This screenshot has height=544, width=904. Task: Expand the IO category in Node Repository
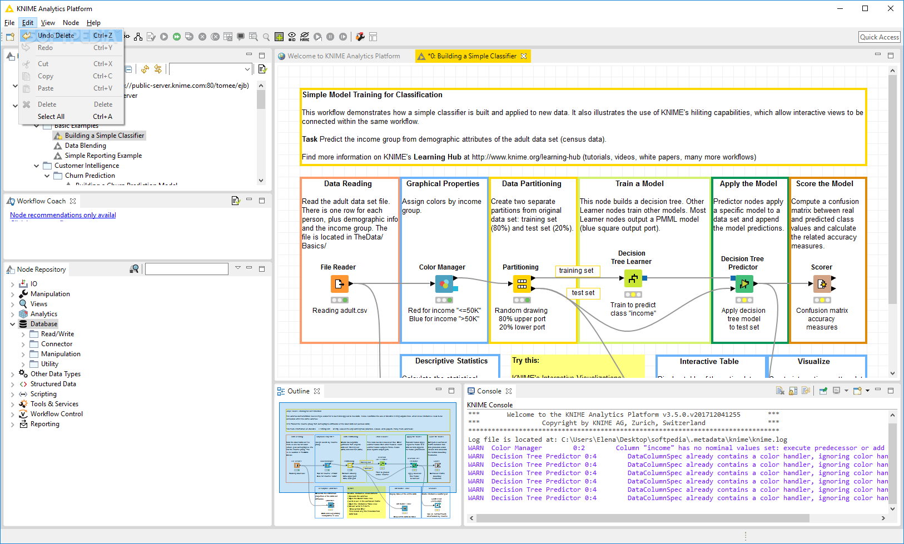pos(13,284)
